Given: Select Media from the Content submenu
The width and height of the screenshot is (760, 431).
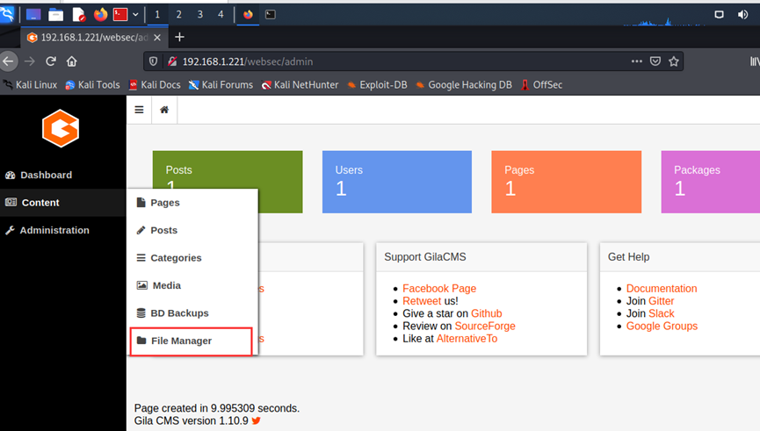Looking at the screenshot, I should 192,285.
